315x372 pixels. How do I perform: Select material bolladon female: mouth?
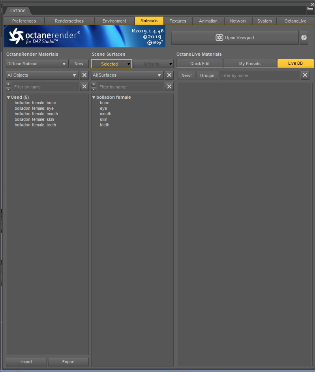[x=36, y=114]
